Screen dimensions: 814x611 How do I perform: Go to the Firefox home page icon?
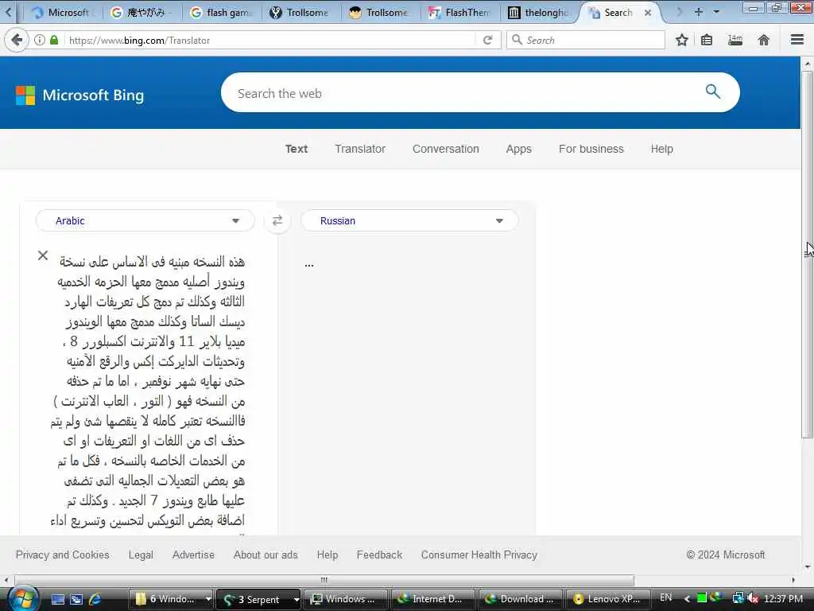[x=764, y=40]
